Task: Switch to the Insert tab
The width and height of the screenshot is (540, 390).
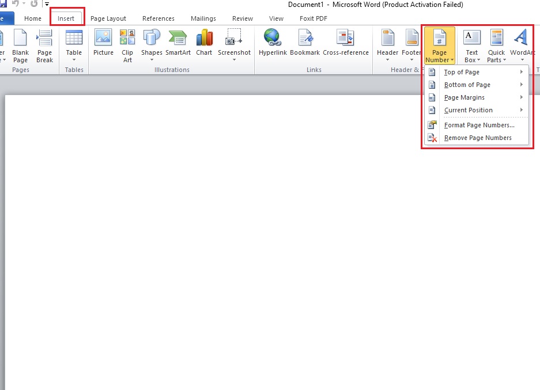Action: (x=66, y=18)
